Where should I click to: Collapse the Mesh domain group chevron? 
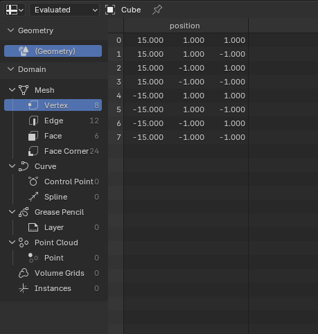12,90
